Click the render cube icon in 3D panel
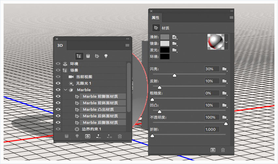The width and height of the screenshot is (278, 164). [x=88, y=136]
